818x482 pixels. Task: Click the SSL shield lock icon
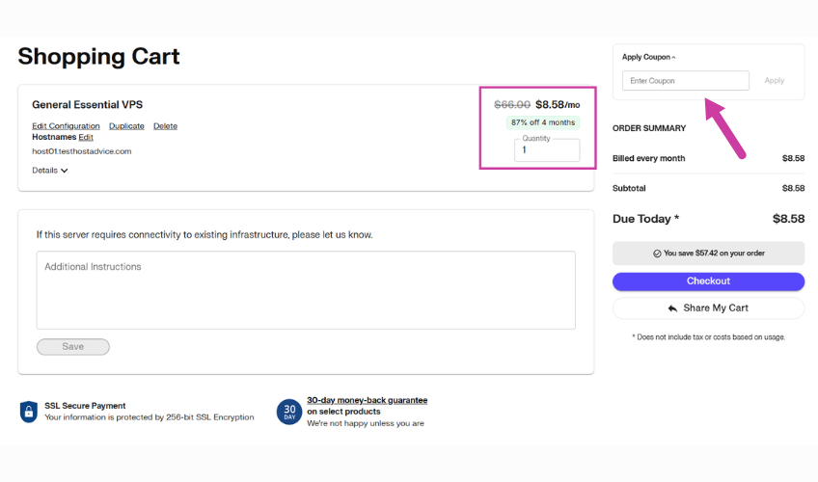tap(28, 412)
